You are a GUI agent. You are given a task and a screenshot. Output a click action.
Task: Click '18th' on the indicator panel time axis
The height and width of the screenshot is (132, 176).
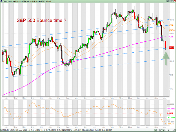click(121, 127)
